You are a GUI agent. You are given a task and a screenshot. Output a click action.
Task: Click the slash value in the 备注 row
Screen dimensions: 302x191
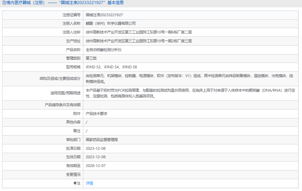[x=86, y=131]
